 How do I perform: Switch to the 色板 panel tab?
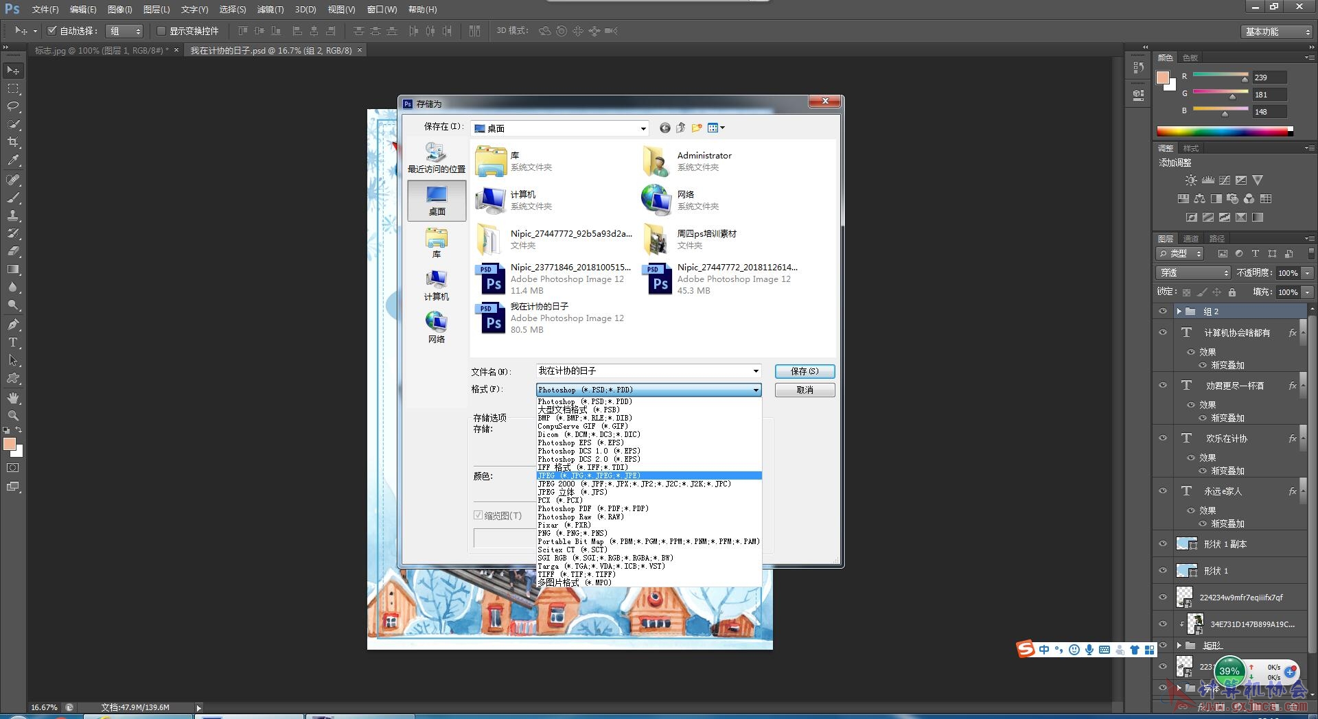coord(1190,58)
